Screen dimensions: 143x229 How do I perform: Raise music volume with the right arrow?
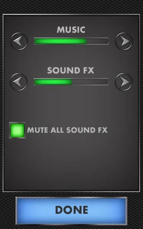click(124, 41)
